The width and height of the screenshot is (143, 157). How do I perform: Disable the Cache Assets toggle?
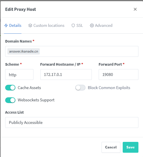10,88
